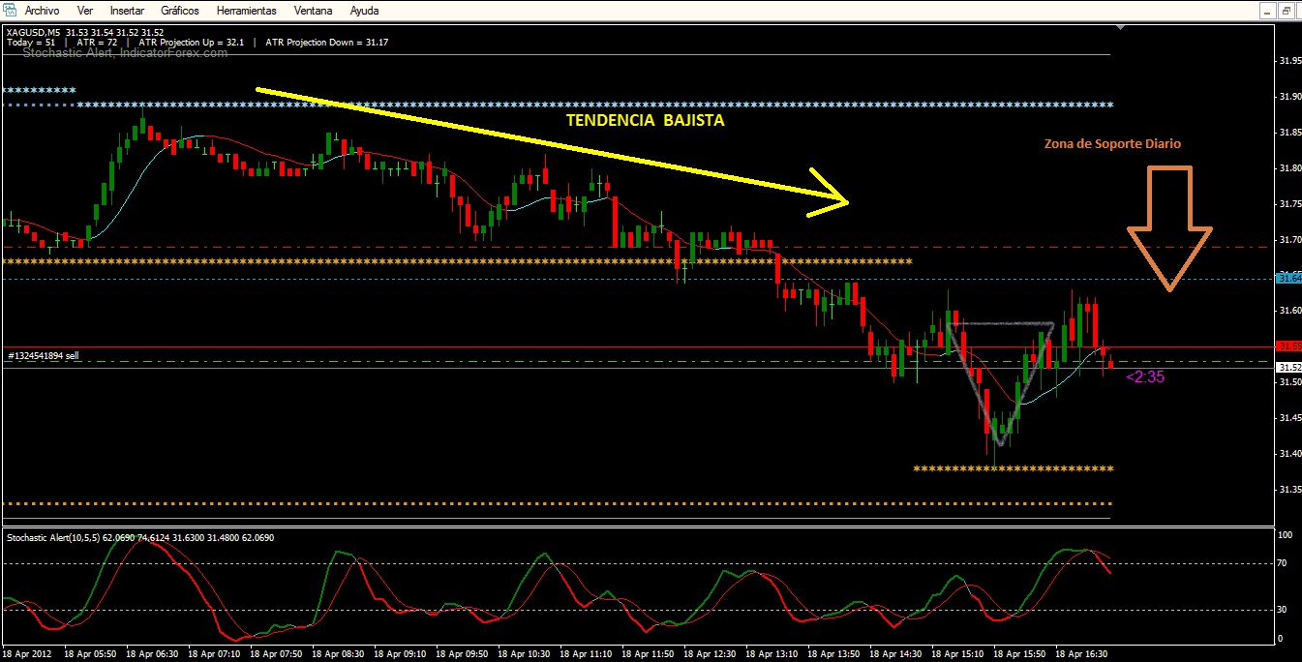This screenshot has width=1302, height=662.
Task: Open the Gráficos menu
Action: pos(180,11)
